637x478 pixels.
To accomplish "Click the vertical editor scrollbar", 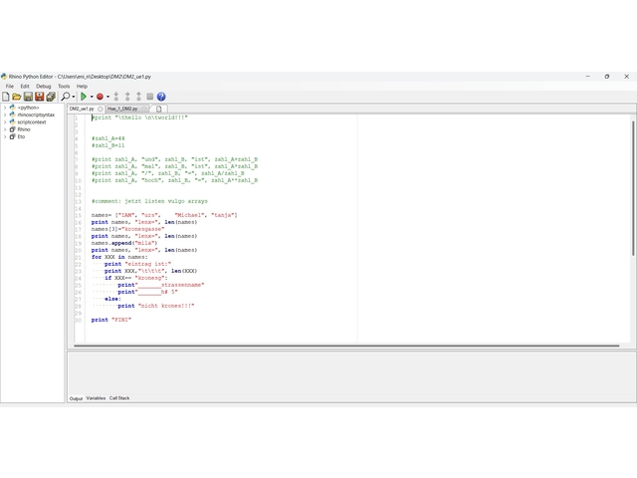I will (x=633, y=188).
